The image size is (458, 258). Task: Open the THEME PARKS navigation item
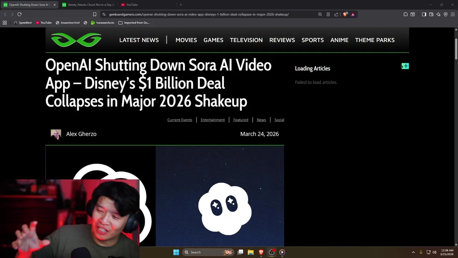(375, 40)
